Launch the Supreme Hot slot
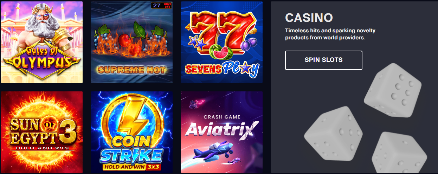 coord(132,42)
